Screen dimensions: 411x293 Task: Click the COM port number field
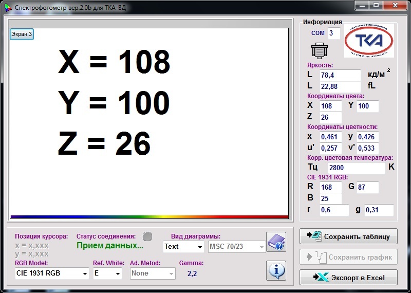coord(334,33)
